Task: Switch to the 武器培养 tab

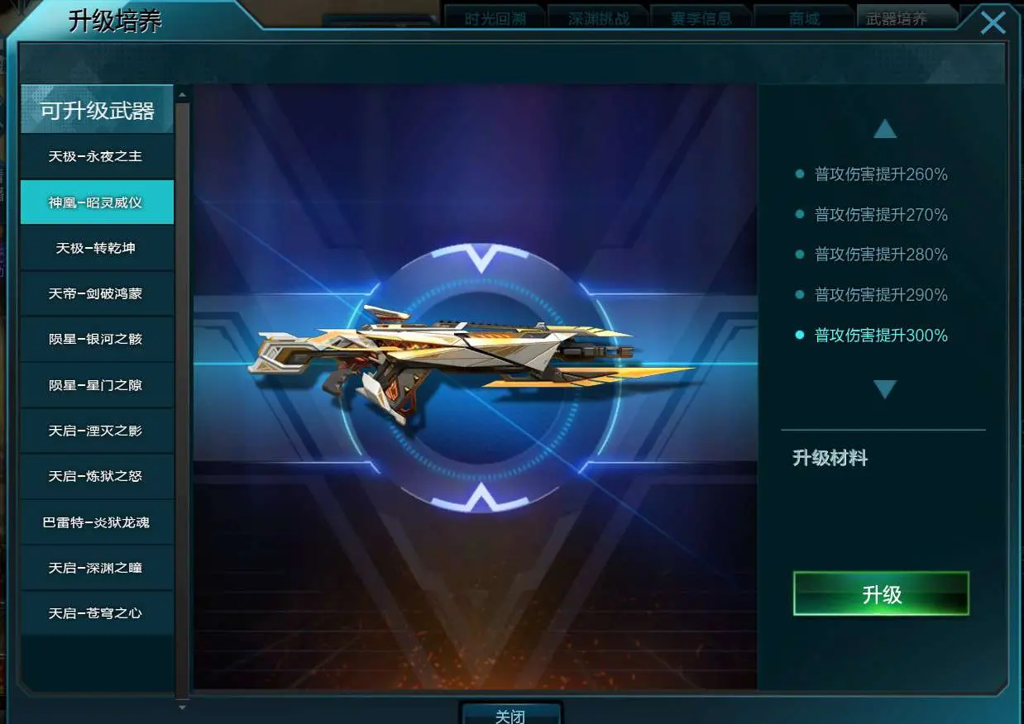Action: [x=897, y=18]
